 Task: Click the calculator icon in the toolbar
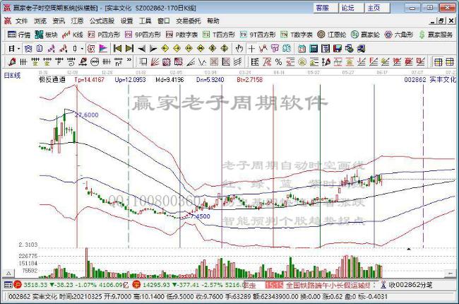click(314, 48)
